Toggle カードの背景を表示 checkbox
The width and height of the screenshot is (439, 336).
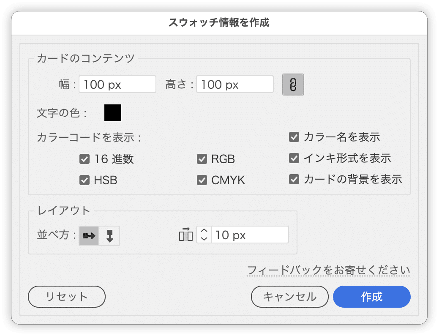point(294,179)
